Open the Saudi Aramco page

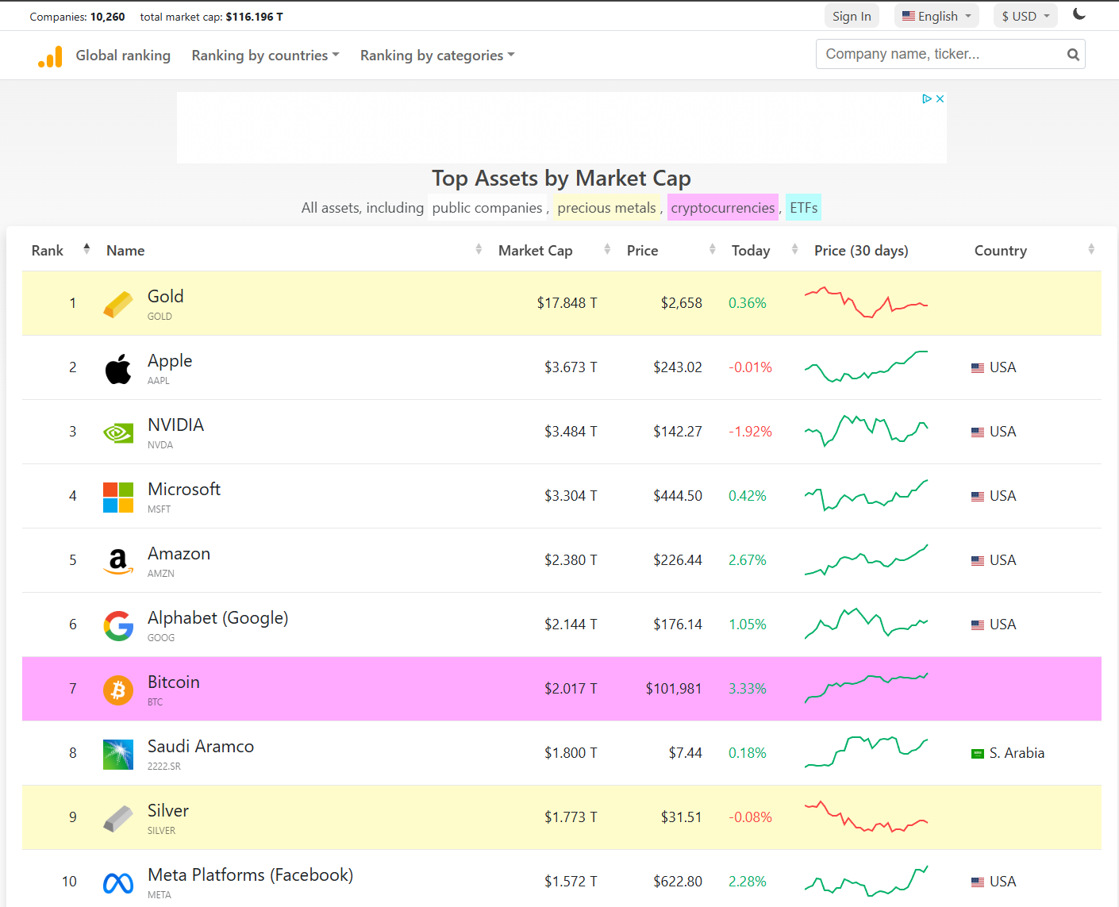[x=201, y=747]
